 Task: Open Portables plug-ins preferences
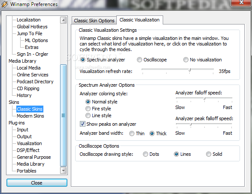[27, 171]
